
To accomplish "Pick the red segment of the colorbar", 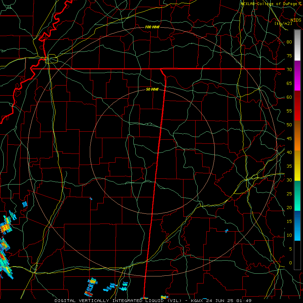I will tap(297, 106).
